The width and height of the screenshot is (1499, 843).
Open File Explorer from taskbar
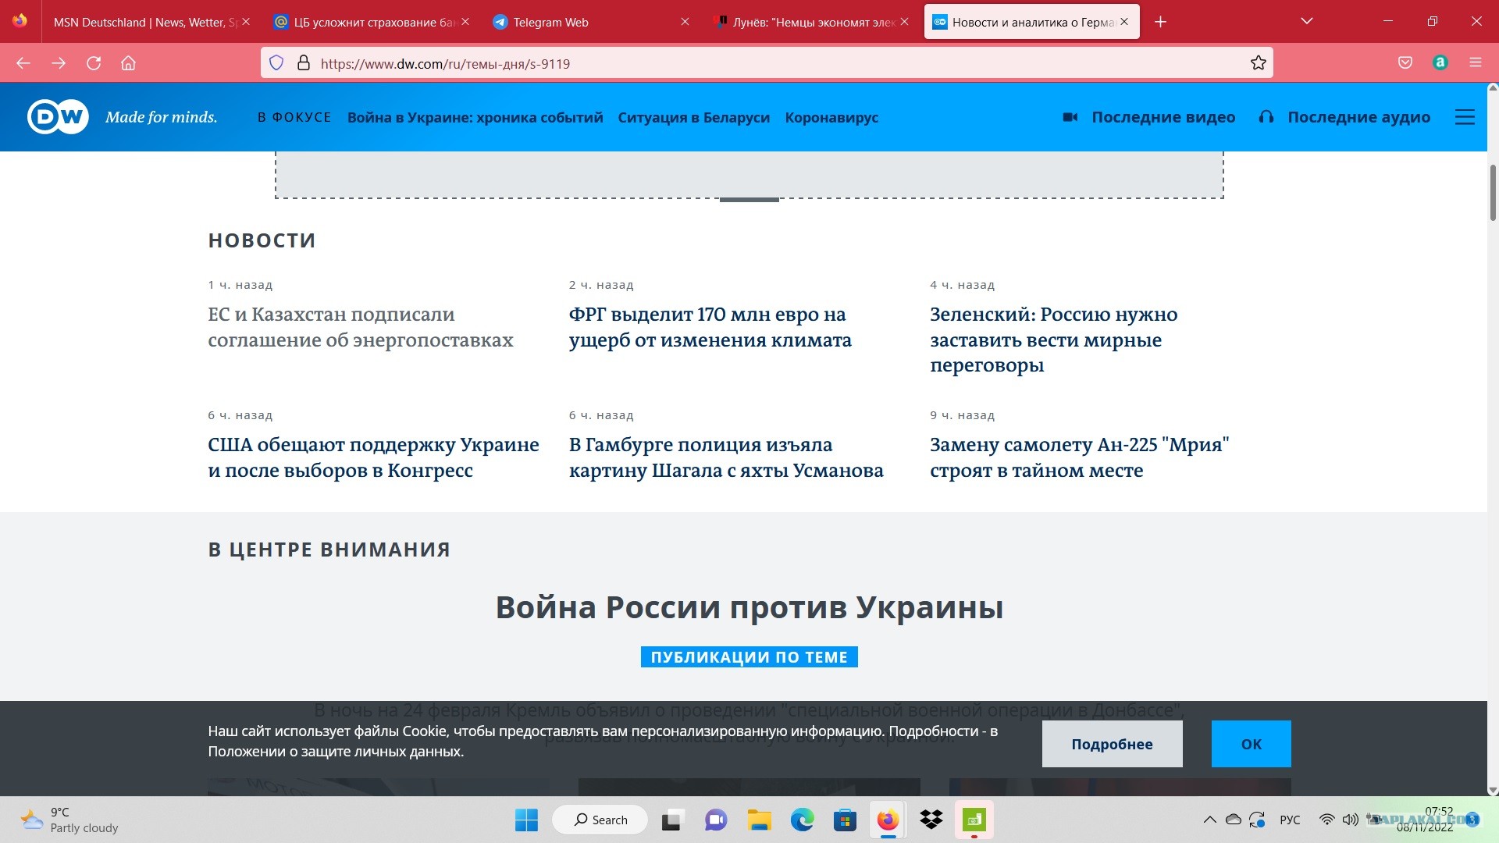[759, 820]
